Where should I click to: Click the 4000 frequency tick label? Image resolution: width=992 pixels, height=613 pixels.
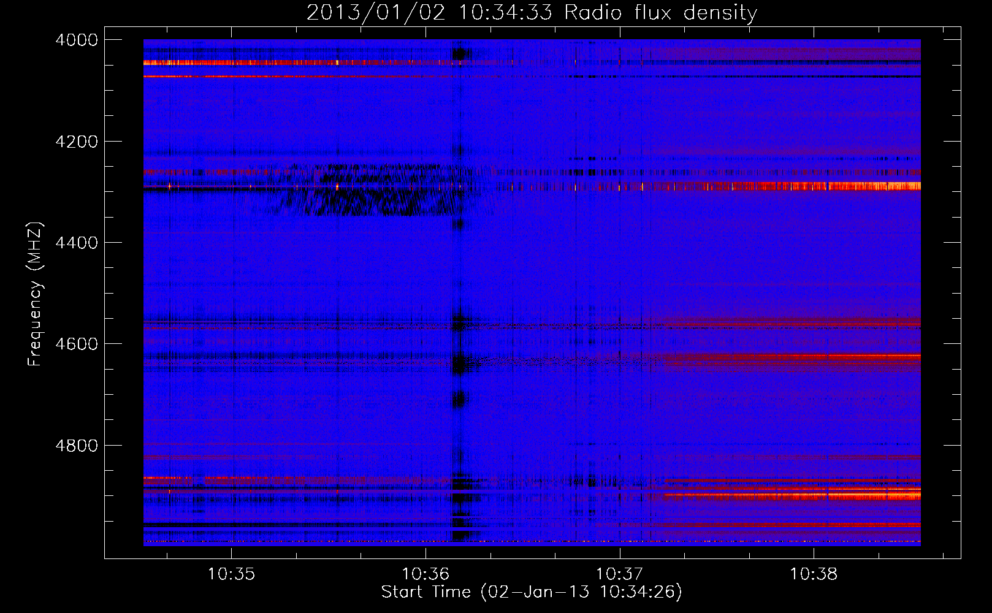click(77, 40)
